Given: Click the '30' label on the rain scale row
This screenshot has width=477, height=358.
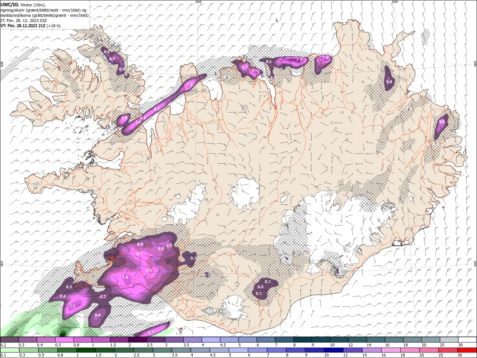Looking at the screenshot, I should (x=459, y=355).
